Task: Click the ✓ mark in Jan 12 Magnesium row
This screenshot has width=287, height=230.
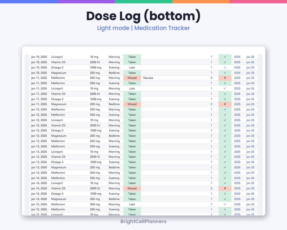Action: (x=225, y=136)
